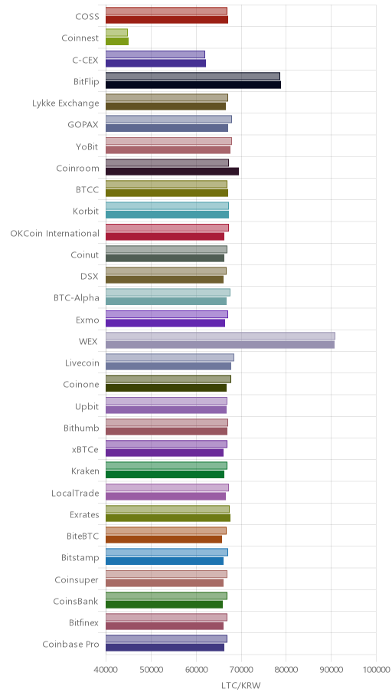Select the blue Bitstamp lower bar
Screen dimensions: 392x699
tap(165, 561)
